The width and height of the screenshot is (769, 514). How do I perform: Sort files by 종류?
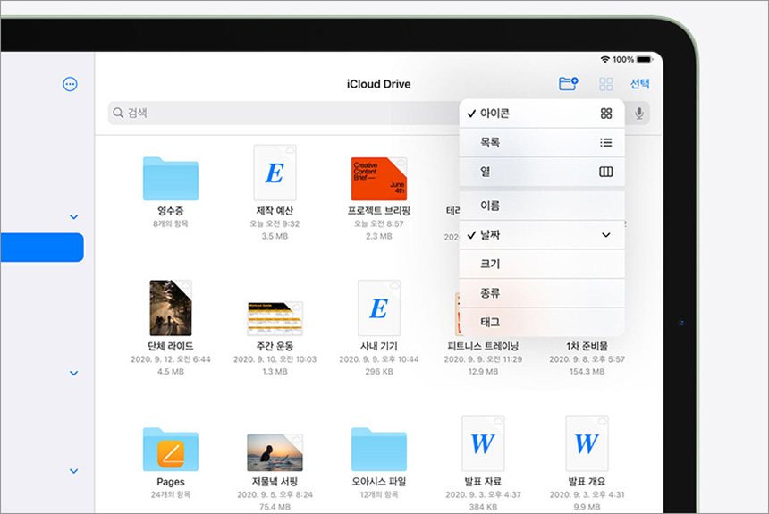542,293
